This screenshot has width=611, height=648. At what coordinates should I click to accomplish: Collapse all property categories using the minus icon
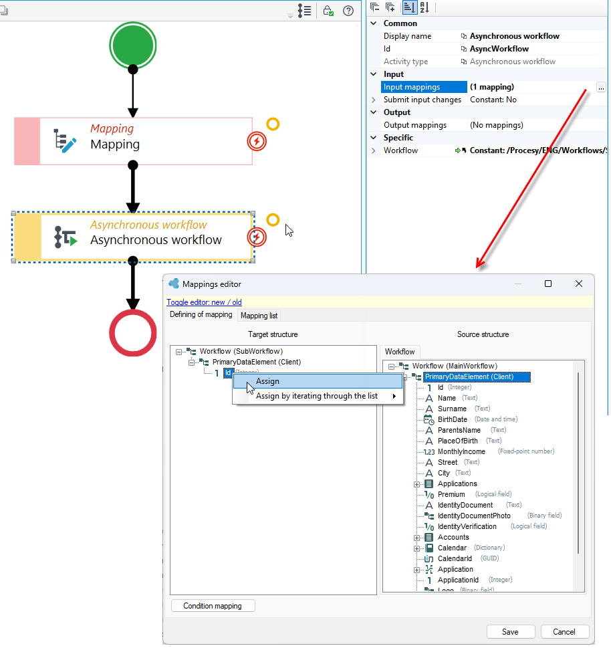tap(375, 7)
